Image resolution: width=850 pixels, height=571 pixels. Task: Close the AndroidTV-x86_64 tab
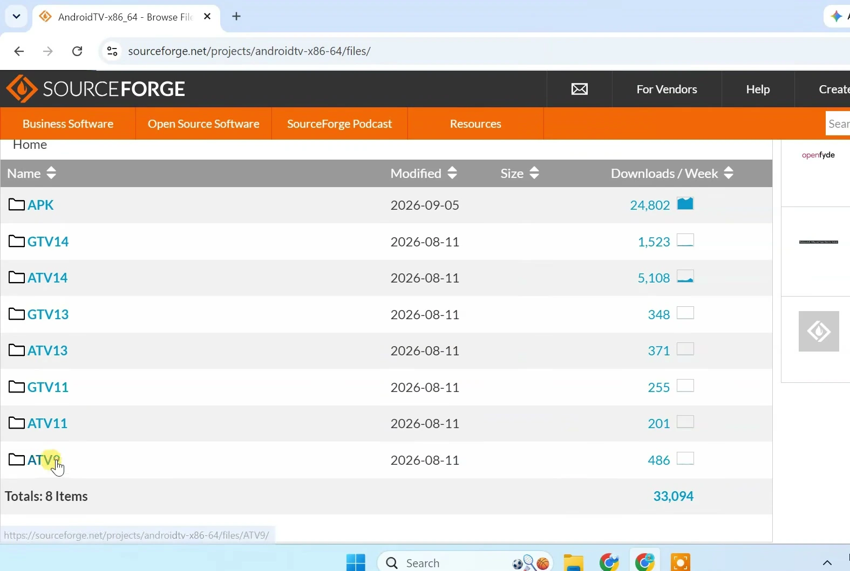tap(207, 17)
